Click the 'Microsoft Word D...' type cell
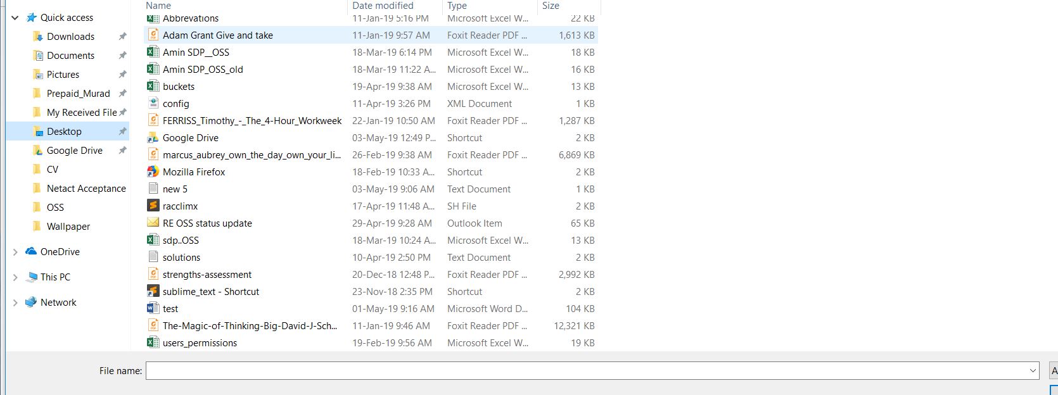1058x395 pixels. [x=487, y=309]
